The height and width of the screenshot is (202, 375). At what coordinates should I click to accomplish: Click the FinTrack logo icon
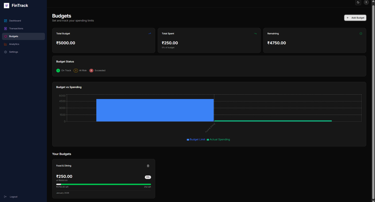point(6,6)
